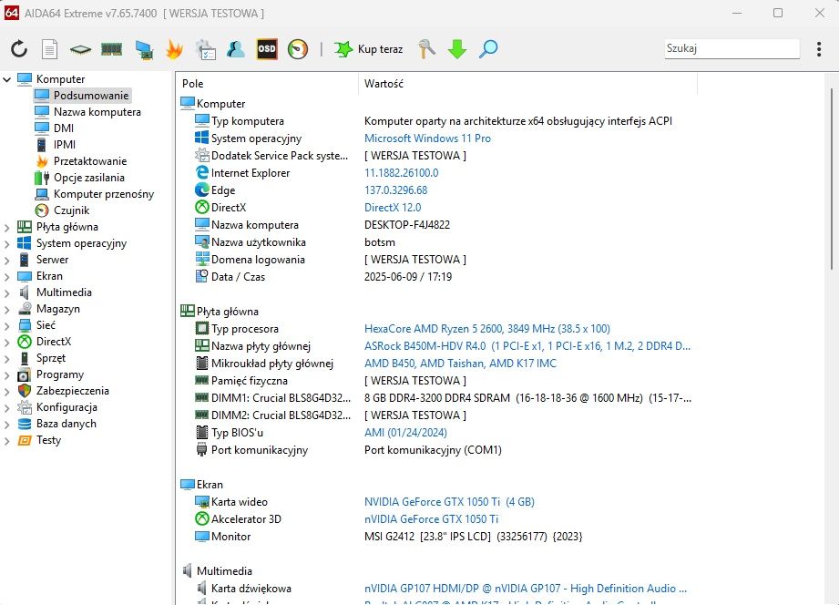Open the three-dot options menu
This screenshot has width=839, height=605.
pos(819,49)
